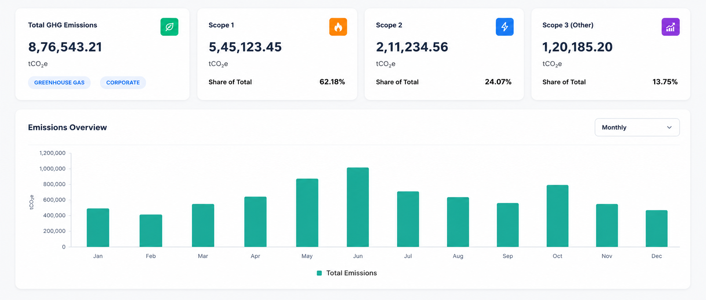
Task: Click the Scope 2 share value 24.07%
Action: (x=498, y=82)
